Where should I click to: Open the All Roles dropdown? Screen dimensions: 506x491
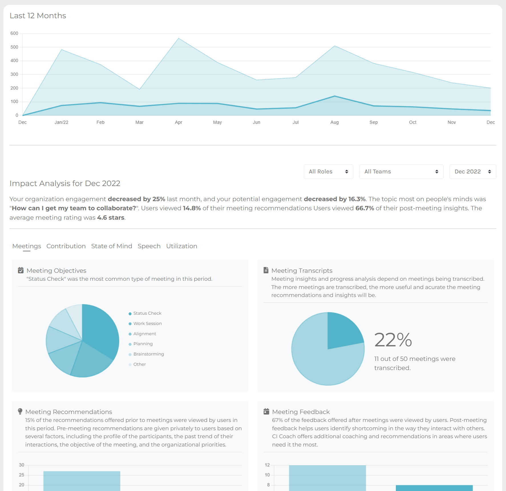[x=328, y=171]
